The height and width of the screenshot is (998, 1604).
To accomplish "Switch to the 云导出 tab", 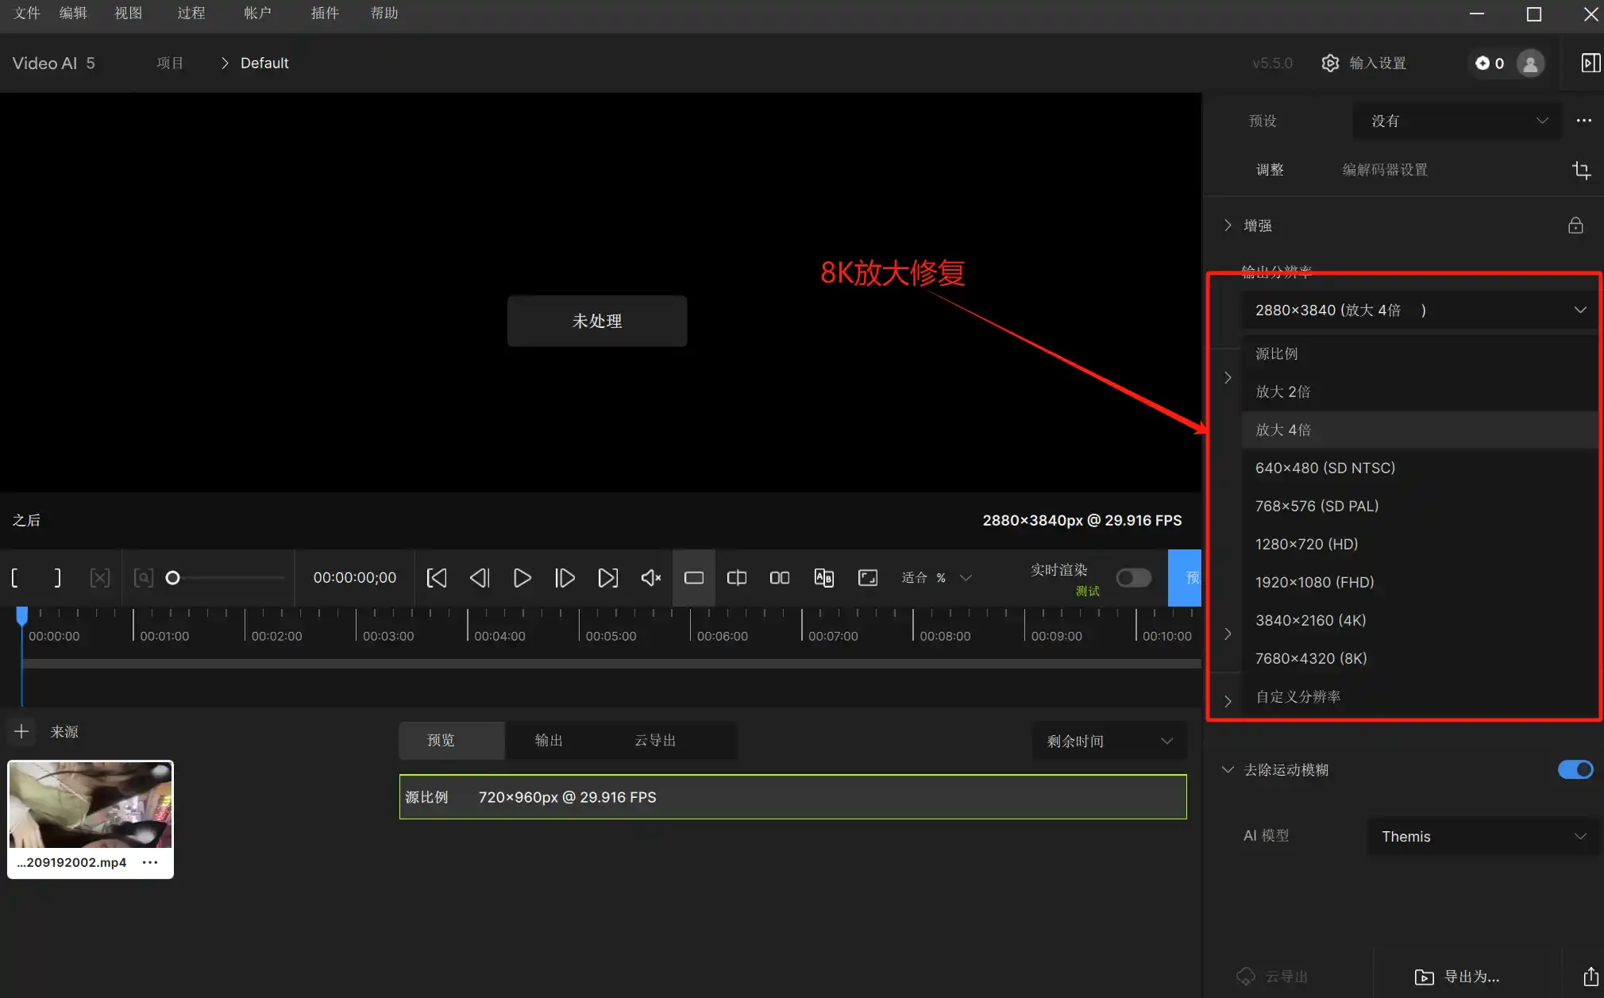I will click(655, 740).
